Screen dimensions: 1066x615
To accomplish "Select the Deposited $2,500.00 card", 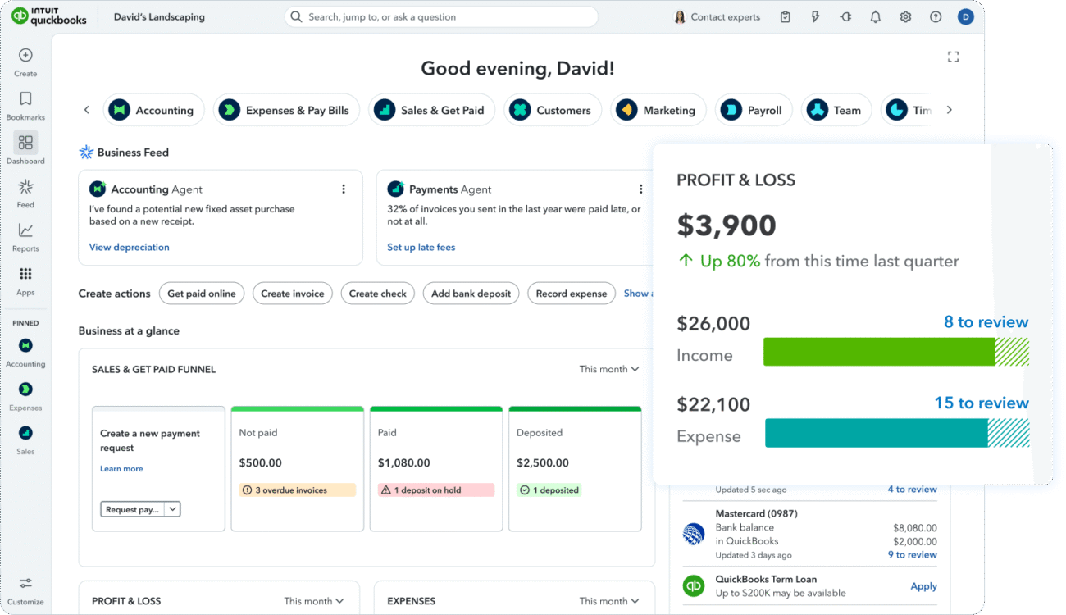I will [x=575, y=468].
